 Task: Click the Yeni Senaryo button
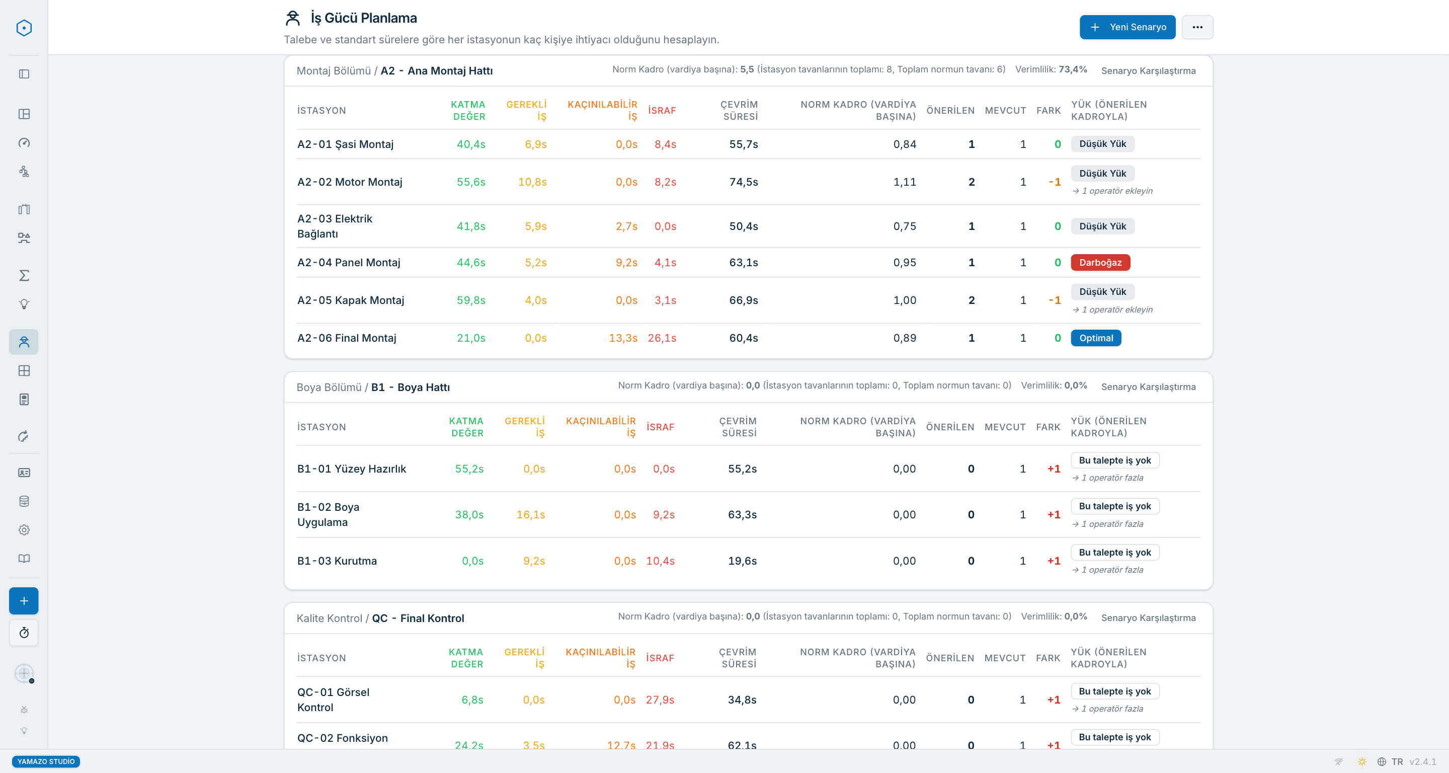(1127, 27)
